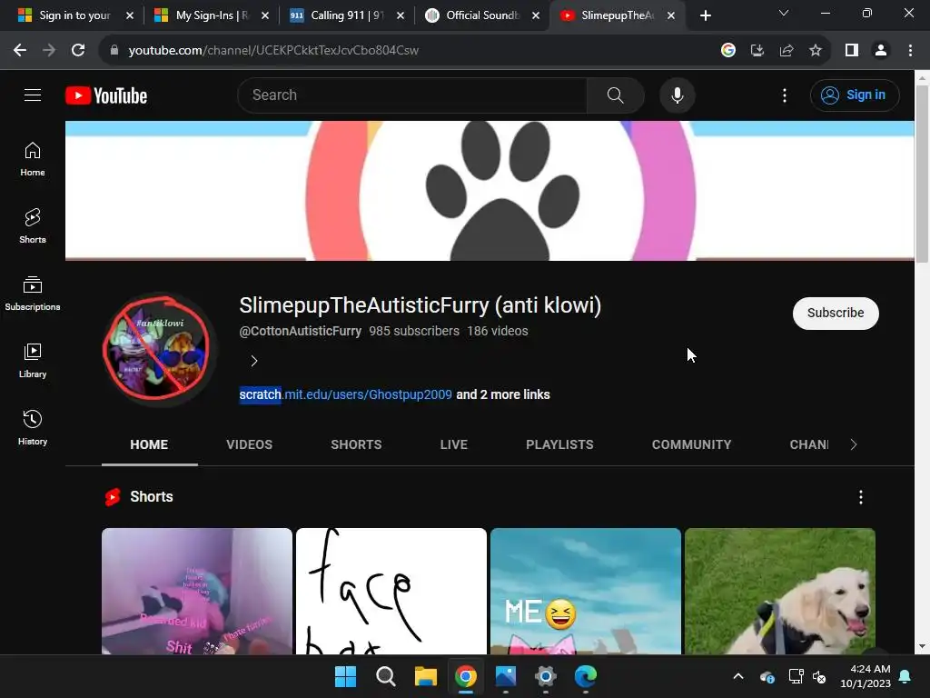930x698 pixels.
Task: Open Photos app from taskbar
Action: click(x=505, y=676)
